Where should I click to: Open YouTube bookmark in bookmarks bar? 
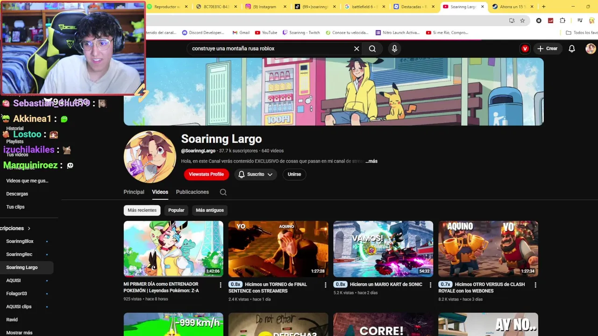click(266, 33)
